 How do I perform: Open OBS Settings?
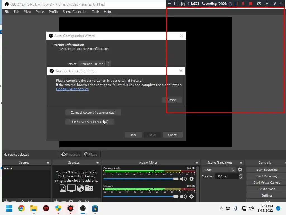point(267,195)
